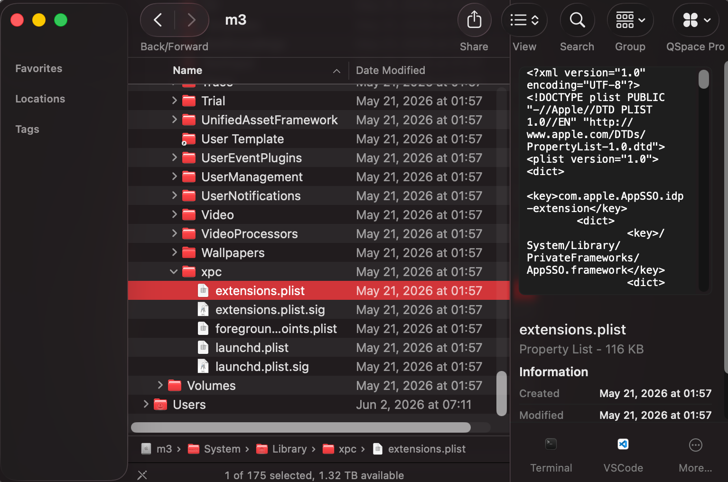Go back with the left arrow
The width and height of the screenshot is (728, 482).
coord(158,20)
